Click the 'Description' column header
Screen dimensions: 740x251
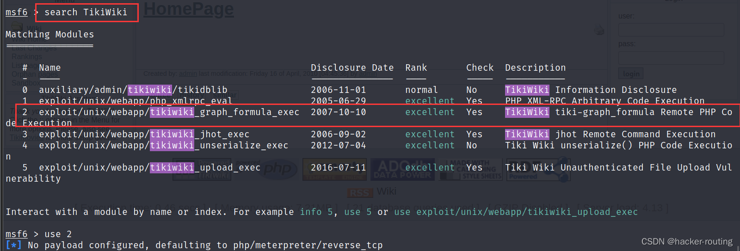[535, 67]
